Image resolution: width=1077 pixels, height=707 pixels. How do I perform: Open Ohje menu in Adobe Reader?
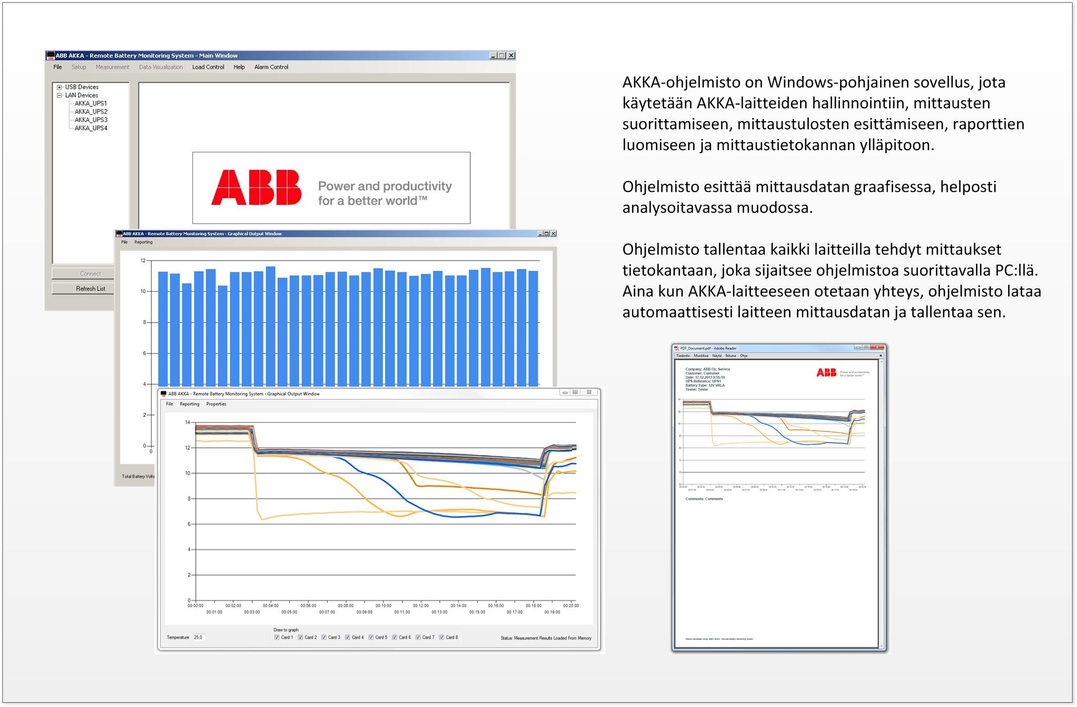pos(744,356)
